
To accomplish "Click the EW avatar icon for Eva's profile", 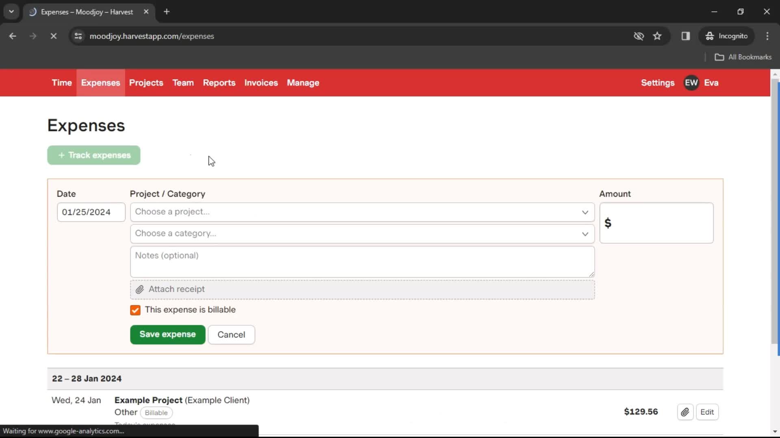I will pos(692,82).
